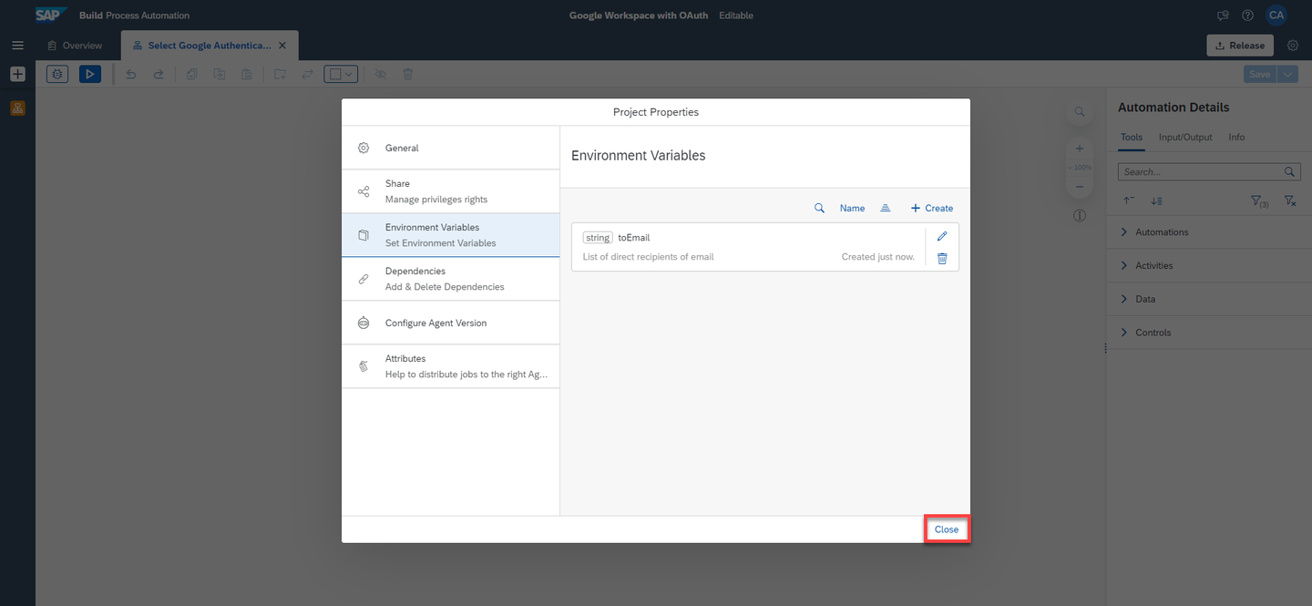This screenshot has width=1312, height=606.
Task: Open the Attributes section
Action: [451, 366]
